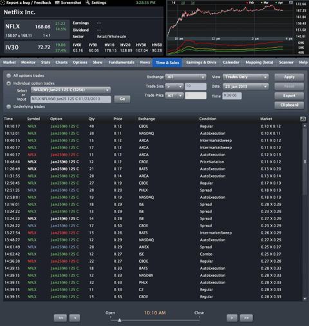Select Individual option trades radio button
This screenshot has width=309, height=326.
pos(8,83)
